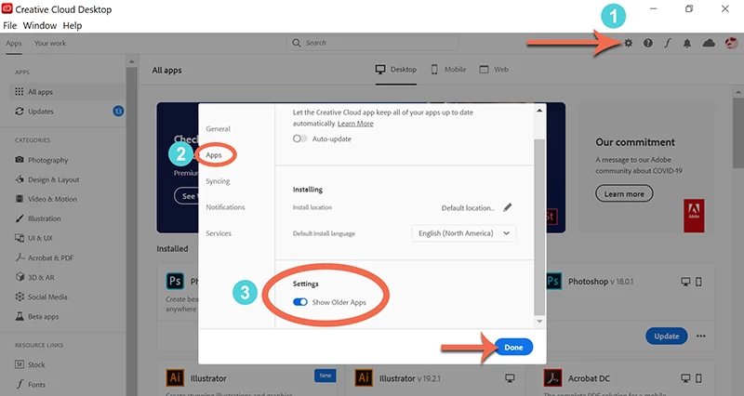This screenshot has height=396, width=744.
Task: Open the File menu
Action: [x=9, y=26]
